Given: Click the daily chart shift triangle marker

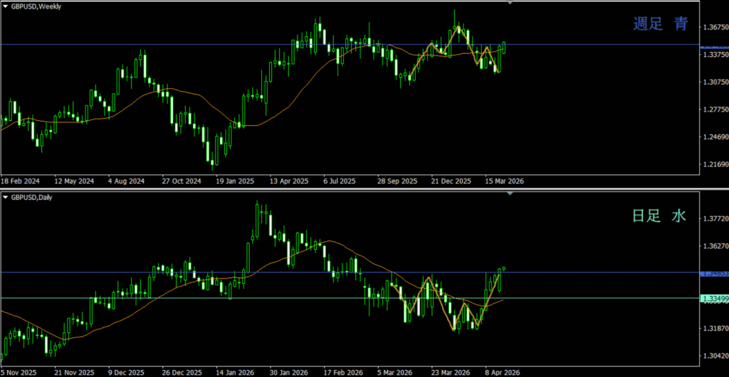Looking at the screenshot, I should 510,194.
